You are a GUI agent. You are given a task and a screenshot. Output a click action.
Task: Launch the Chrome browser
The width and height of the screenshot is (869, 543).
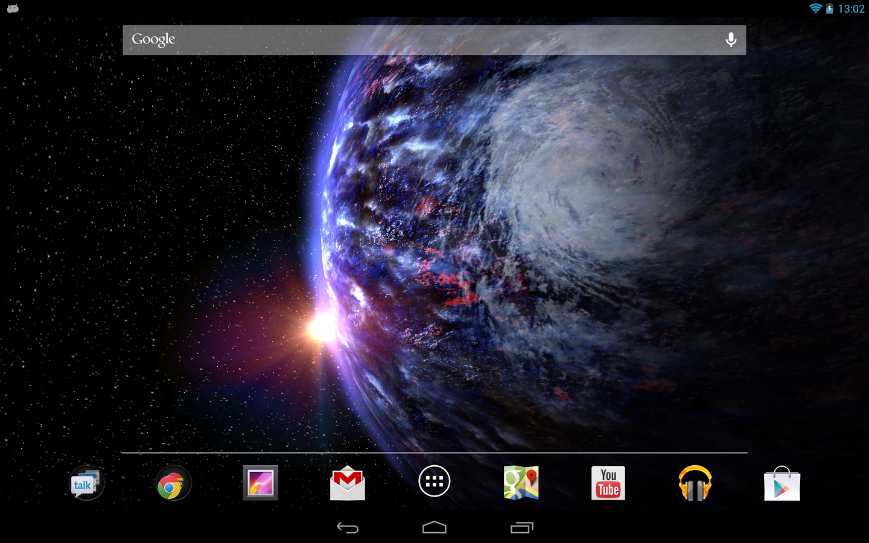click(173, 484)
